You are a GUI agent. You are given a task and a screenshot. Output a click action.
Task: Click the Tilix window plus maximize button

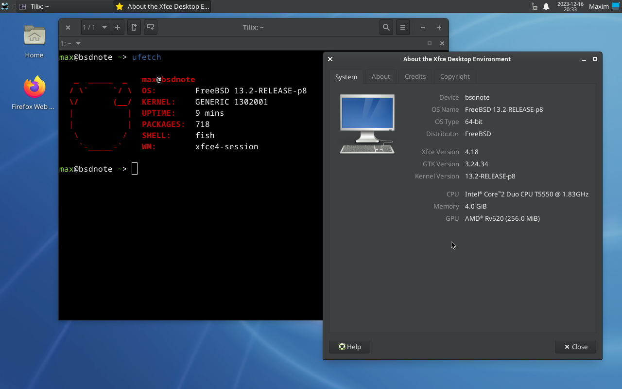point(439,28)
